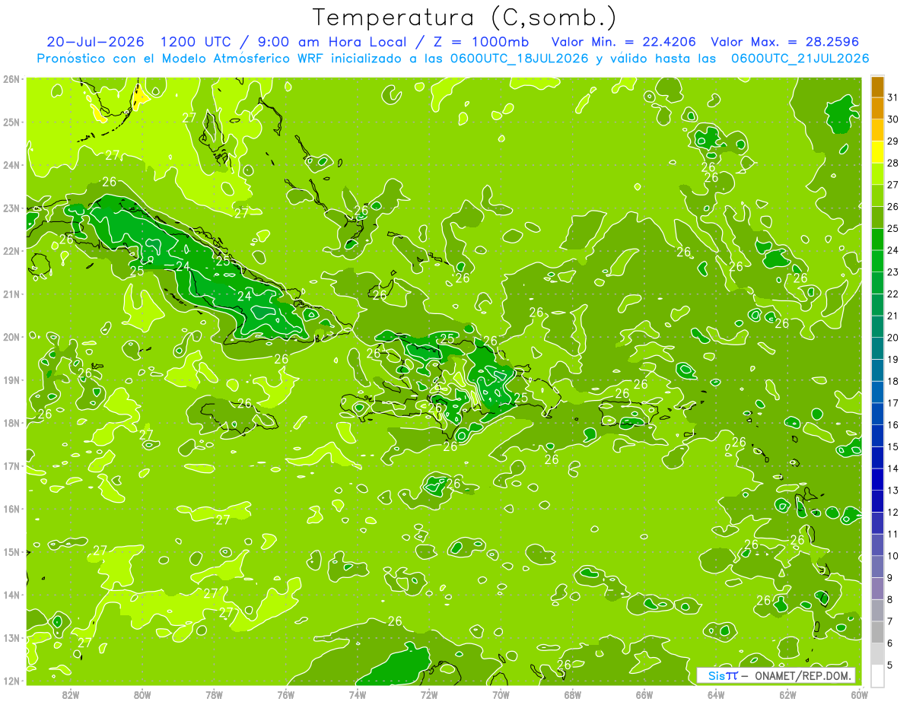The height and width of the screenshot is (705, 913).
Task: Click the "20" value on color scale
Action: tap(893, 337)
